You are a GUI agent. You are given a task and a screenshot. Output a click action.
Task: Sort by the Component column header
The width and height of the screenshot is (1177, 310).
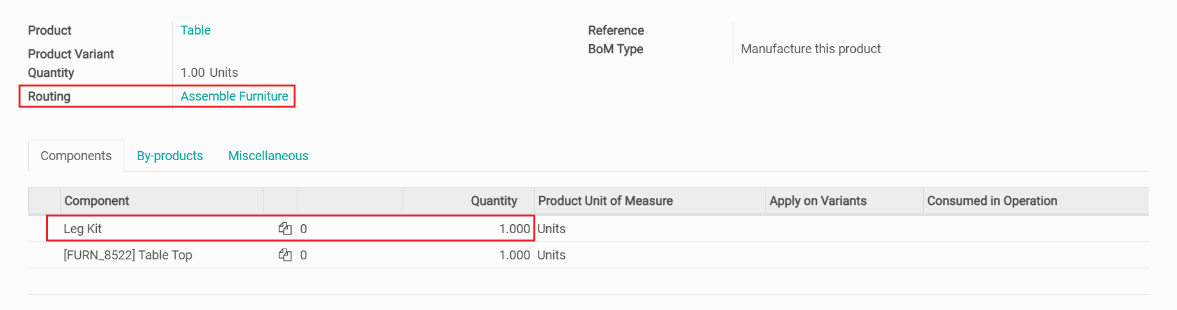click(97, 200)
